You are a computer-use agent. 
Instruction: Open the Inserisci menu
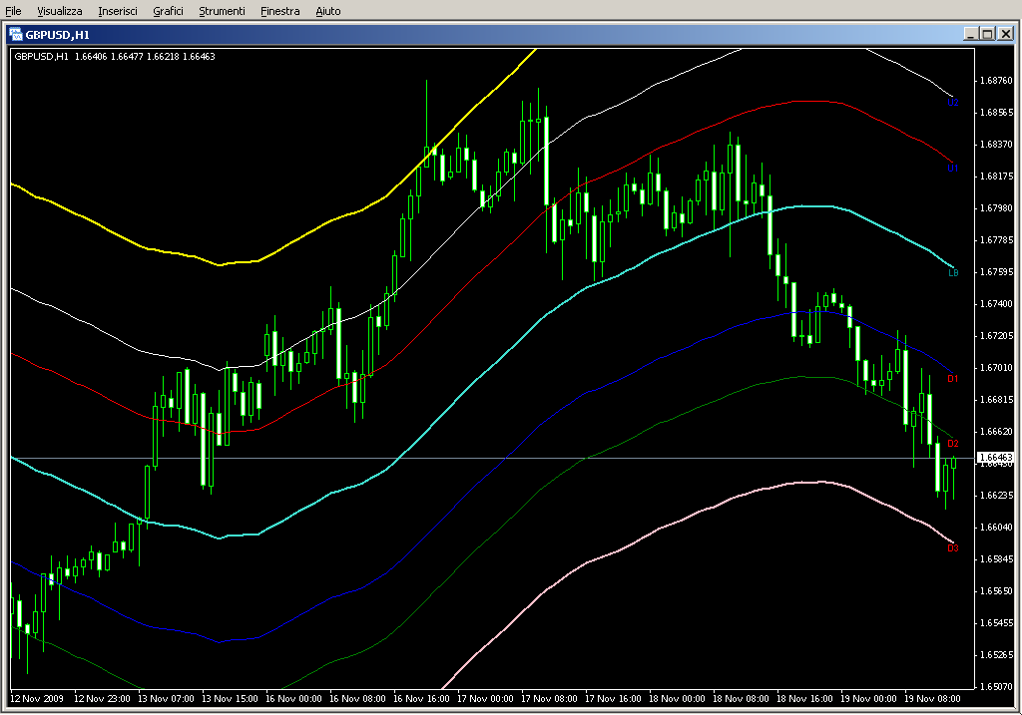click(x=118, y=11)
